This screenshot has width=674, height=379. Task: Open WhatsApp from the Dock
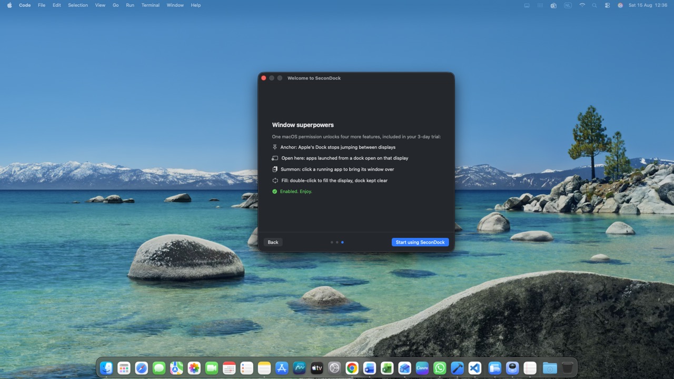[440, 368]
